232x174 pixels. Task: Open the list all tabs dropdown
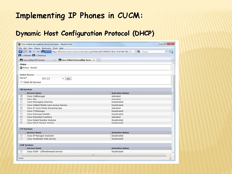173,60
